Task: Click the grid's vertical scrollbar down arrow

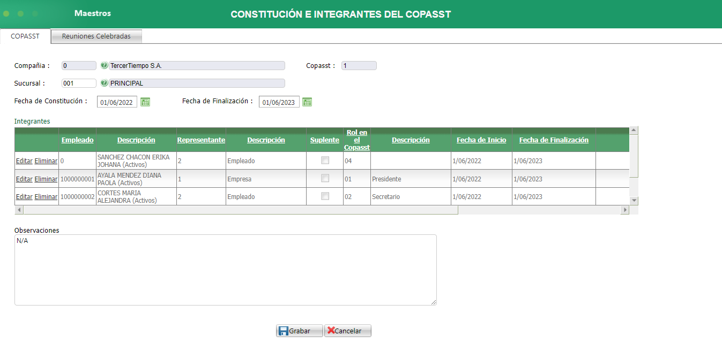Action: (x=634, y=200)
